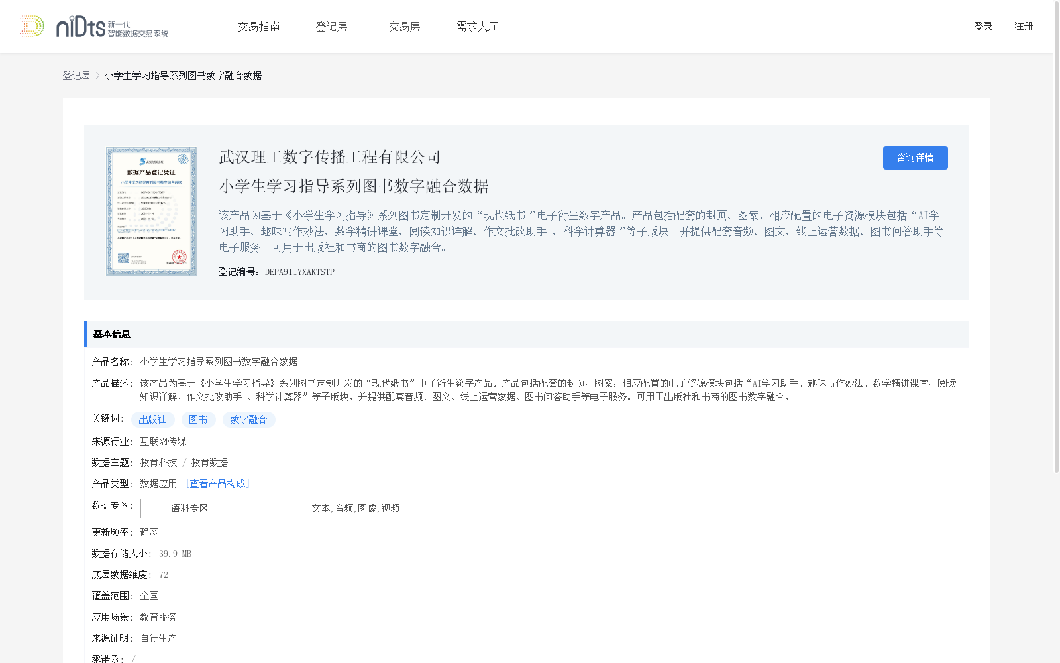Screen dimensions: 1060x663
Task: Click the vertical page scrollbar
Action: pyautogui.click(x=1057, y=239)
